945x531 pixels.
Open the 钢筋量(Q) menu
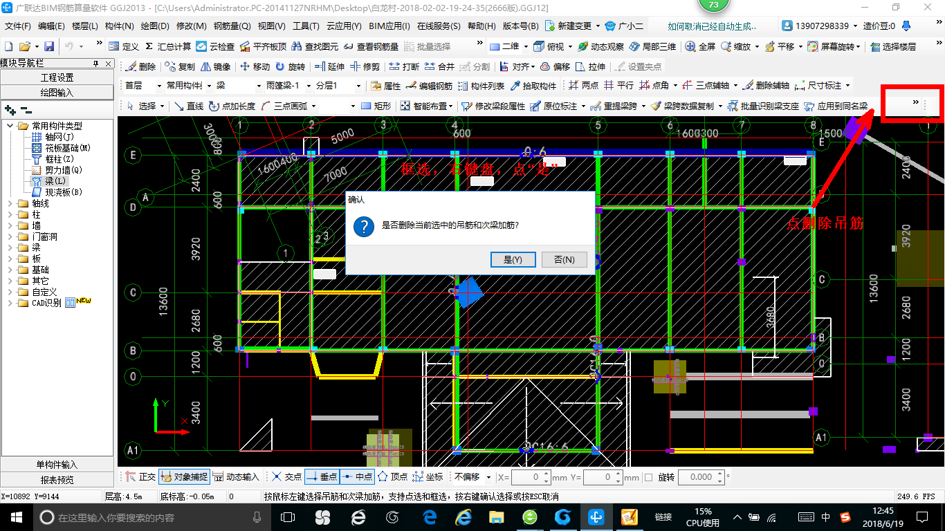[232, 26]
